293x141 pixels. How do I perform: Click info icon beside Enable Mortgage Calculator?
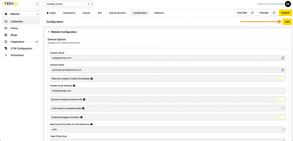82,117
